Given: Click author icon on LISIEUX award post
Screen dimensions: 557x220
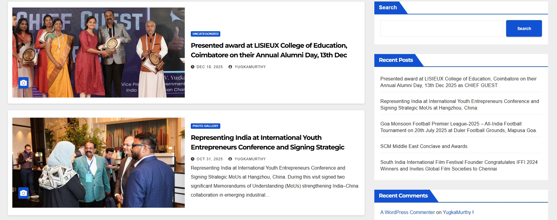Looking at the screenshot, I should point(230,67).
